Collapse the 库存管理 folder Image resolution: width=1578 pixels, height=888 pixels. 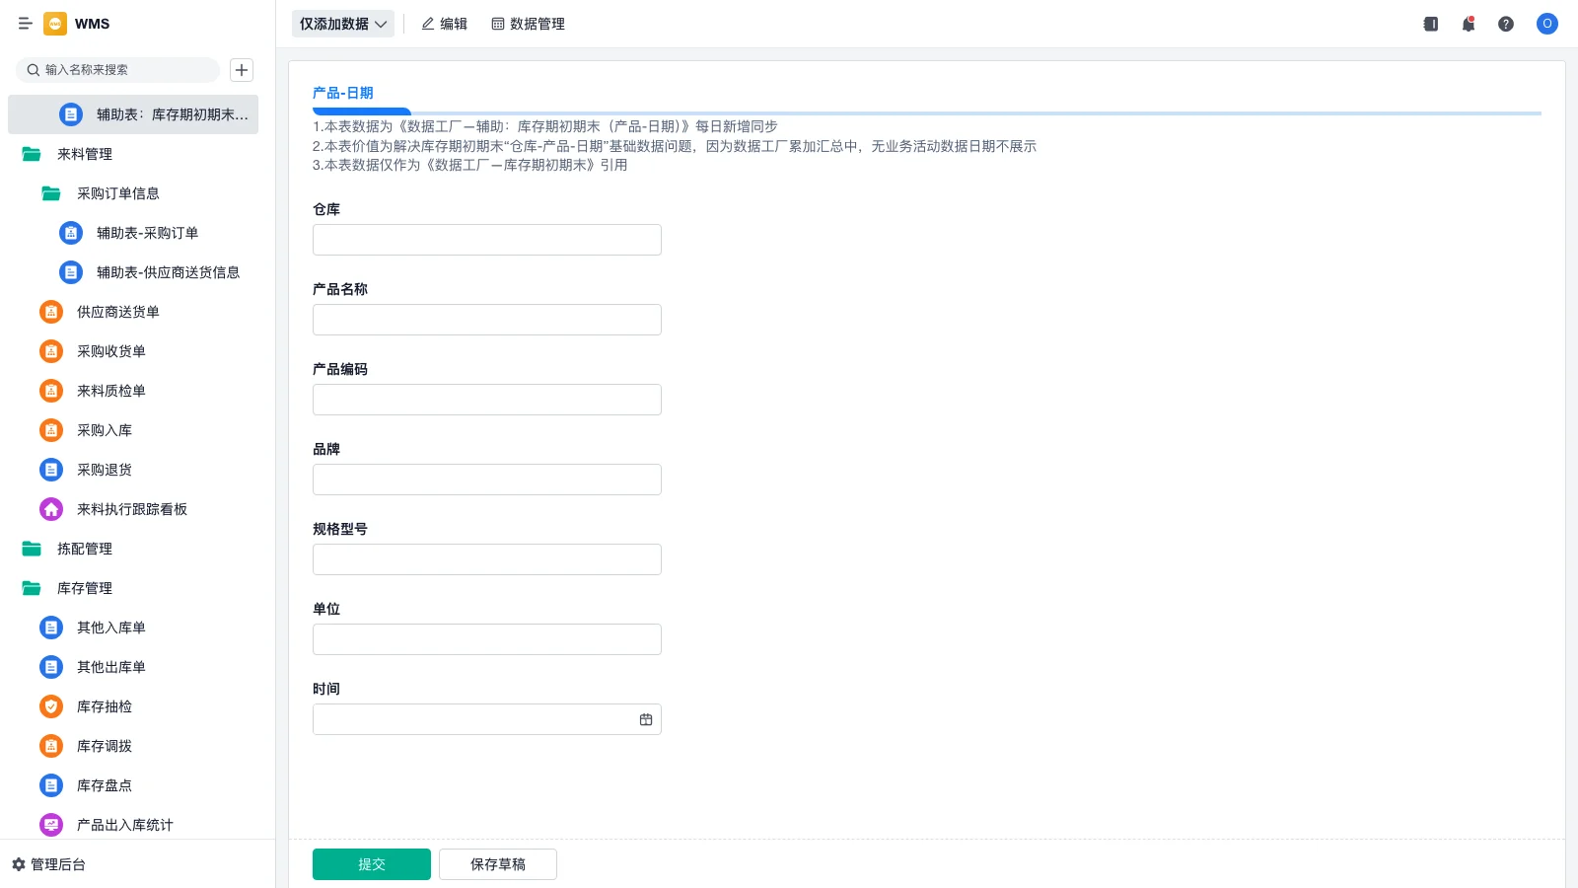click(x=32, y=588)
